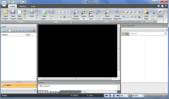Click the green check-all layers icon
The width and height of the screenshot is (169, 99).
point(6,31)
